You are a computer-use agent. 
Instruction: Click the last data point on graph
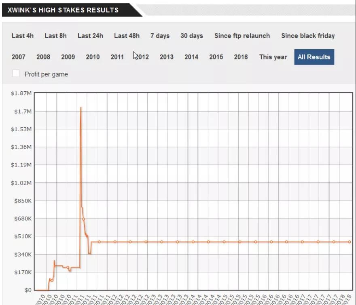click(x=350, y=242)
